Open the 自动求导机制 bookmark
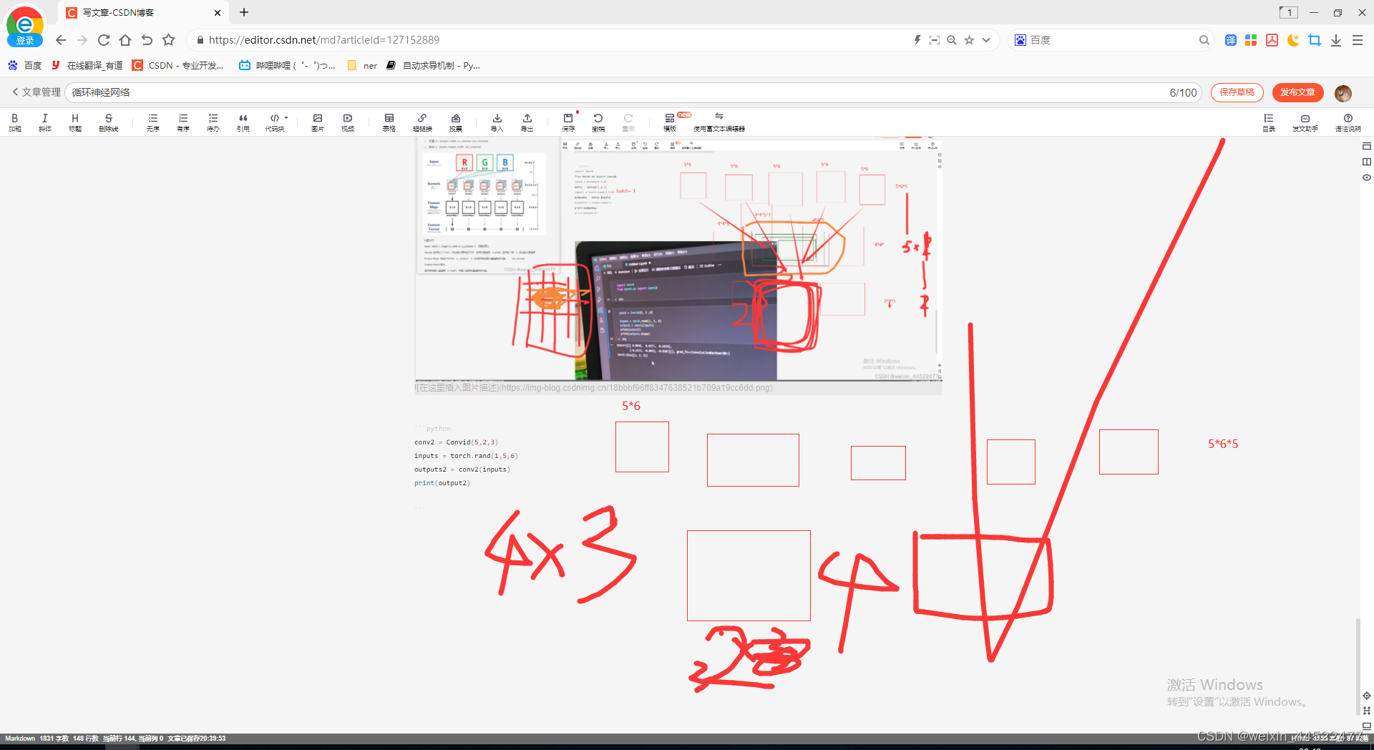1374x750 pixels. point(433,65)
